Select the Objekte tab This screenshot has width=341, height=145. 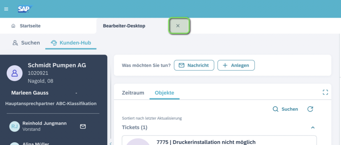coord(165,93)
